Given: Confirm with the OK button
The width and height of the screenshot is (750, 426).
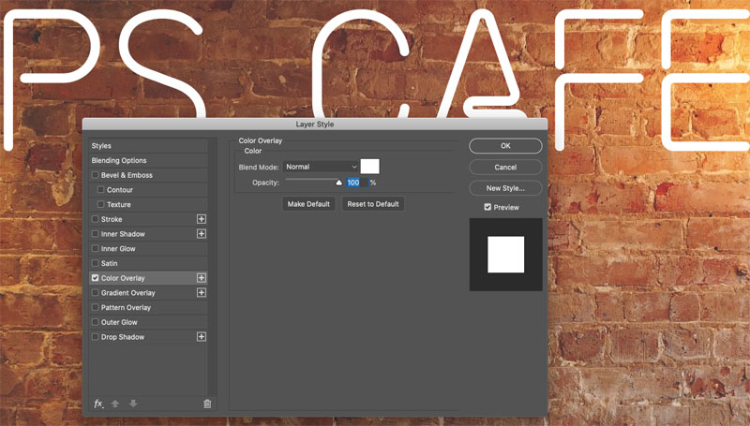Looking at the screenshot, I should click(505, 146).
